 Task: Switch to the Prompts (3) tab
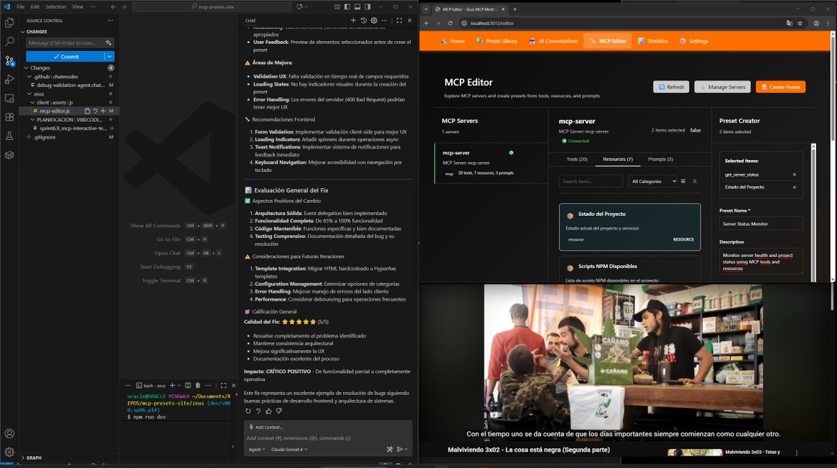(x=661, y=159)
